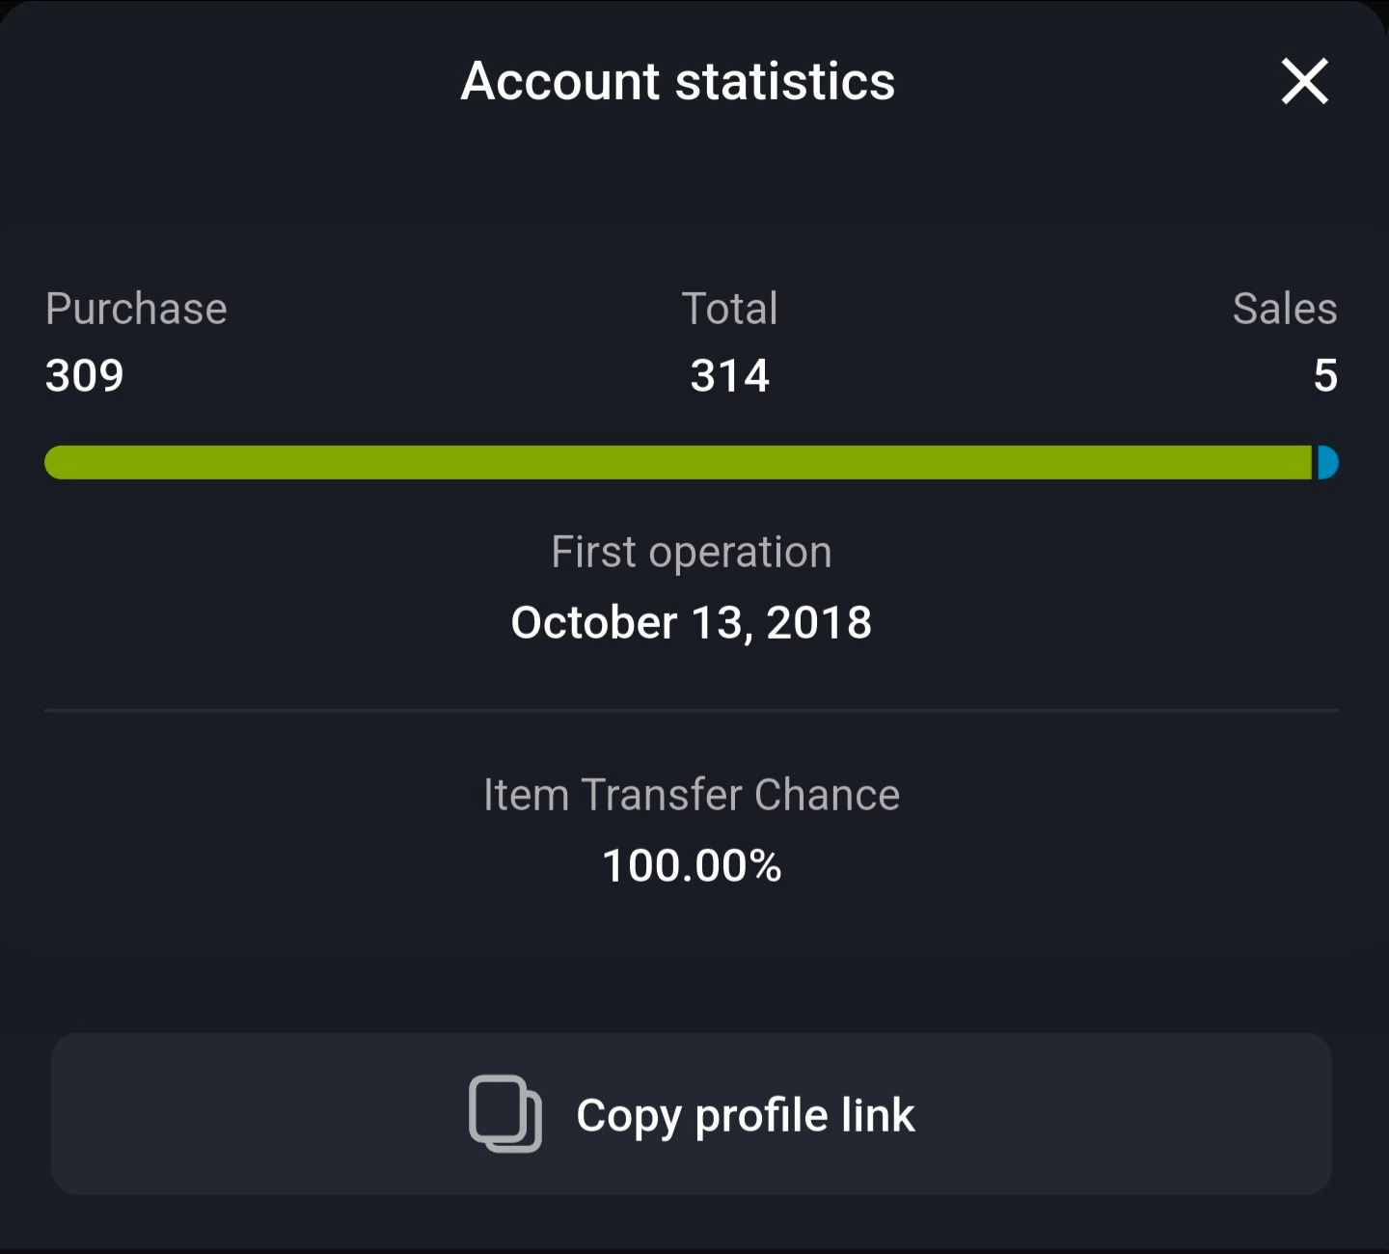The image size is (1389, 1254).
Task: Click the blue sales segment of bar
Action: pos(1327,463)
